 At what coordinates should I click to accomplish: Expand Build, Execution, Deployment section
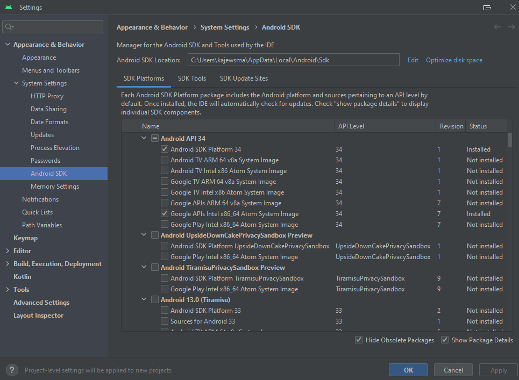coord(7,264)
